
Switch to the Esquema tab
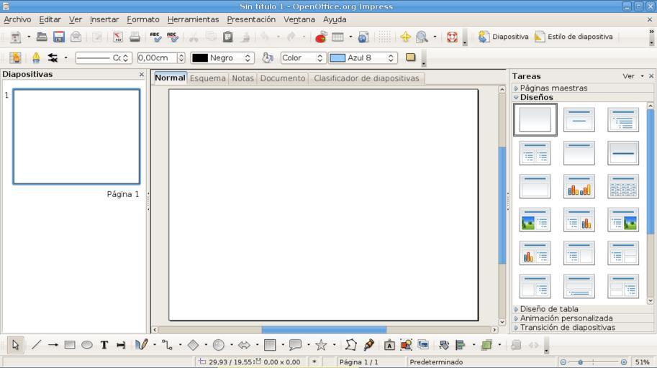208,78
